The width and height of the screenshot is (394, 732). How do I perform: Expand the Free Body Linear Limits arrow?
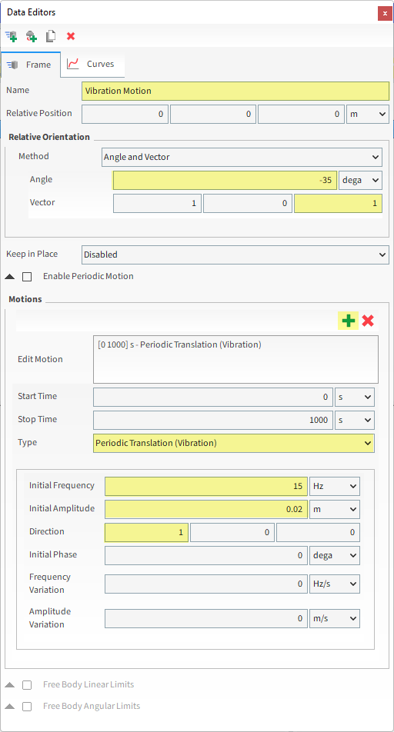tap(9, 685)
